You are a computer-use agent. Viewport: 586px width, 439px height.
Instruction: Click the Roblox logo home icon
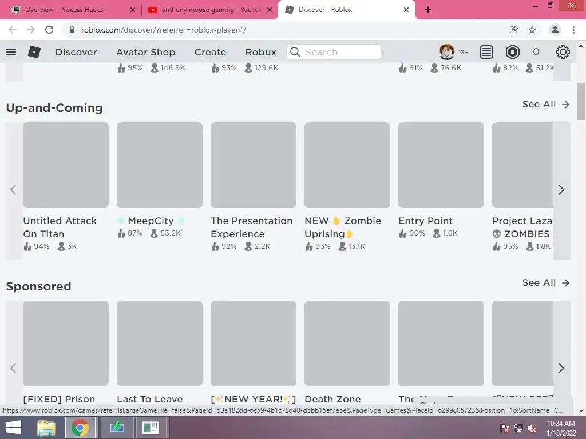34,52
